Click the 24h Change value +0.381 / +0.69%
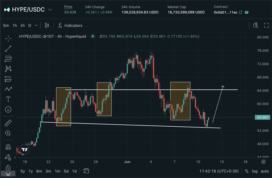The image size is (272, 178). 99,12
